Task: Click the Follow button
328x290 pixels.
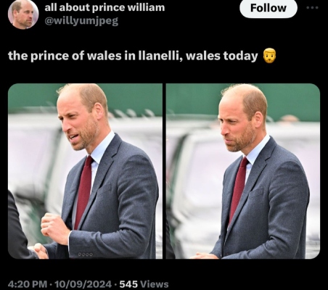Action: pyautogui.click(x=268, y=8)
